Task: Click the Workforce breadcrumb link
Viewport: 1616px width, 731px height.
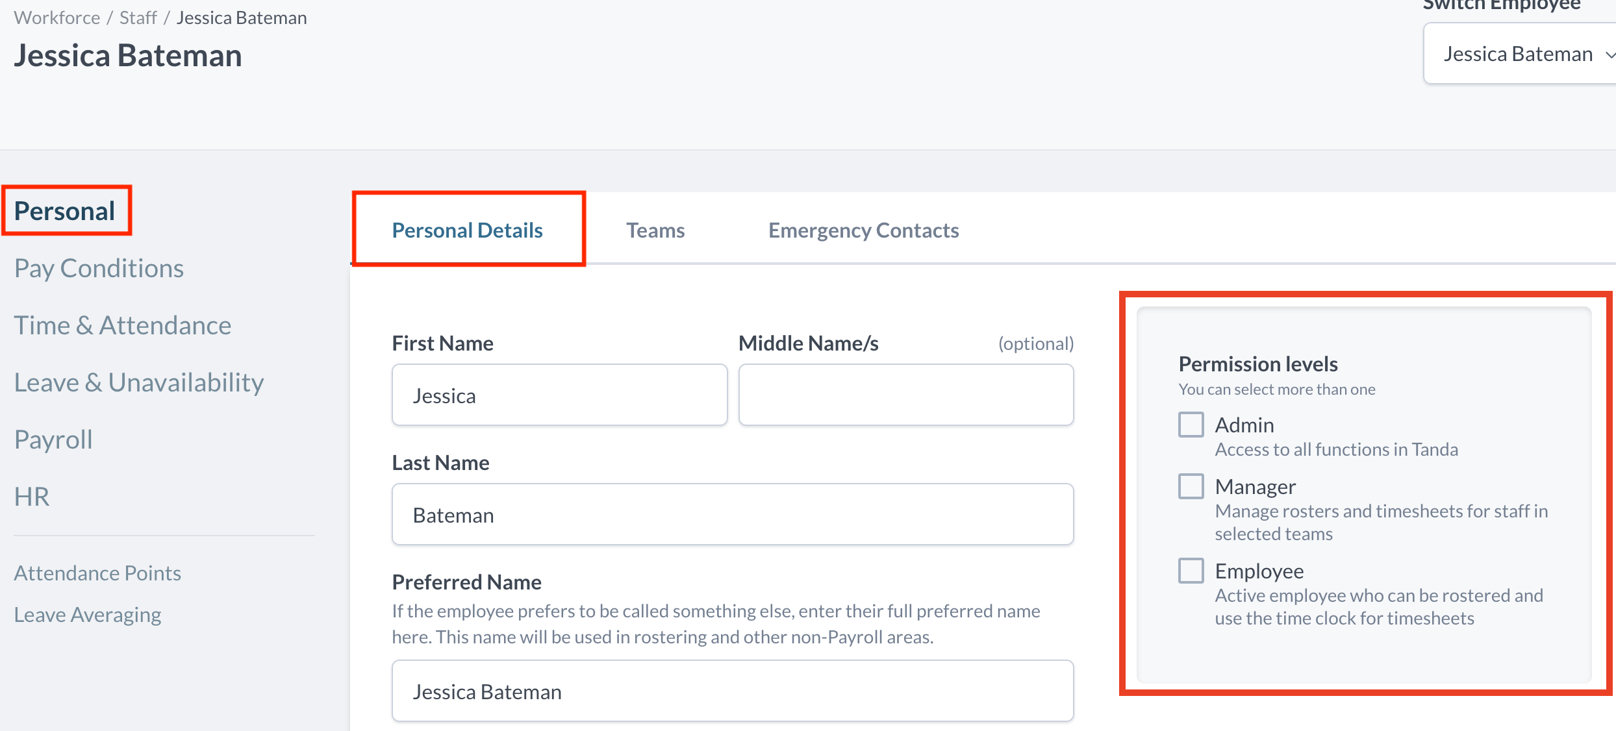Action: (57, 18)
